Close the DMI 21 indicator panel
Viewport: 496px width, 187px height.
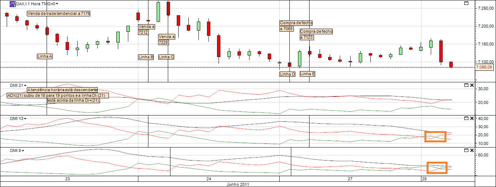pos(472,85)
